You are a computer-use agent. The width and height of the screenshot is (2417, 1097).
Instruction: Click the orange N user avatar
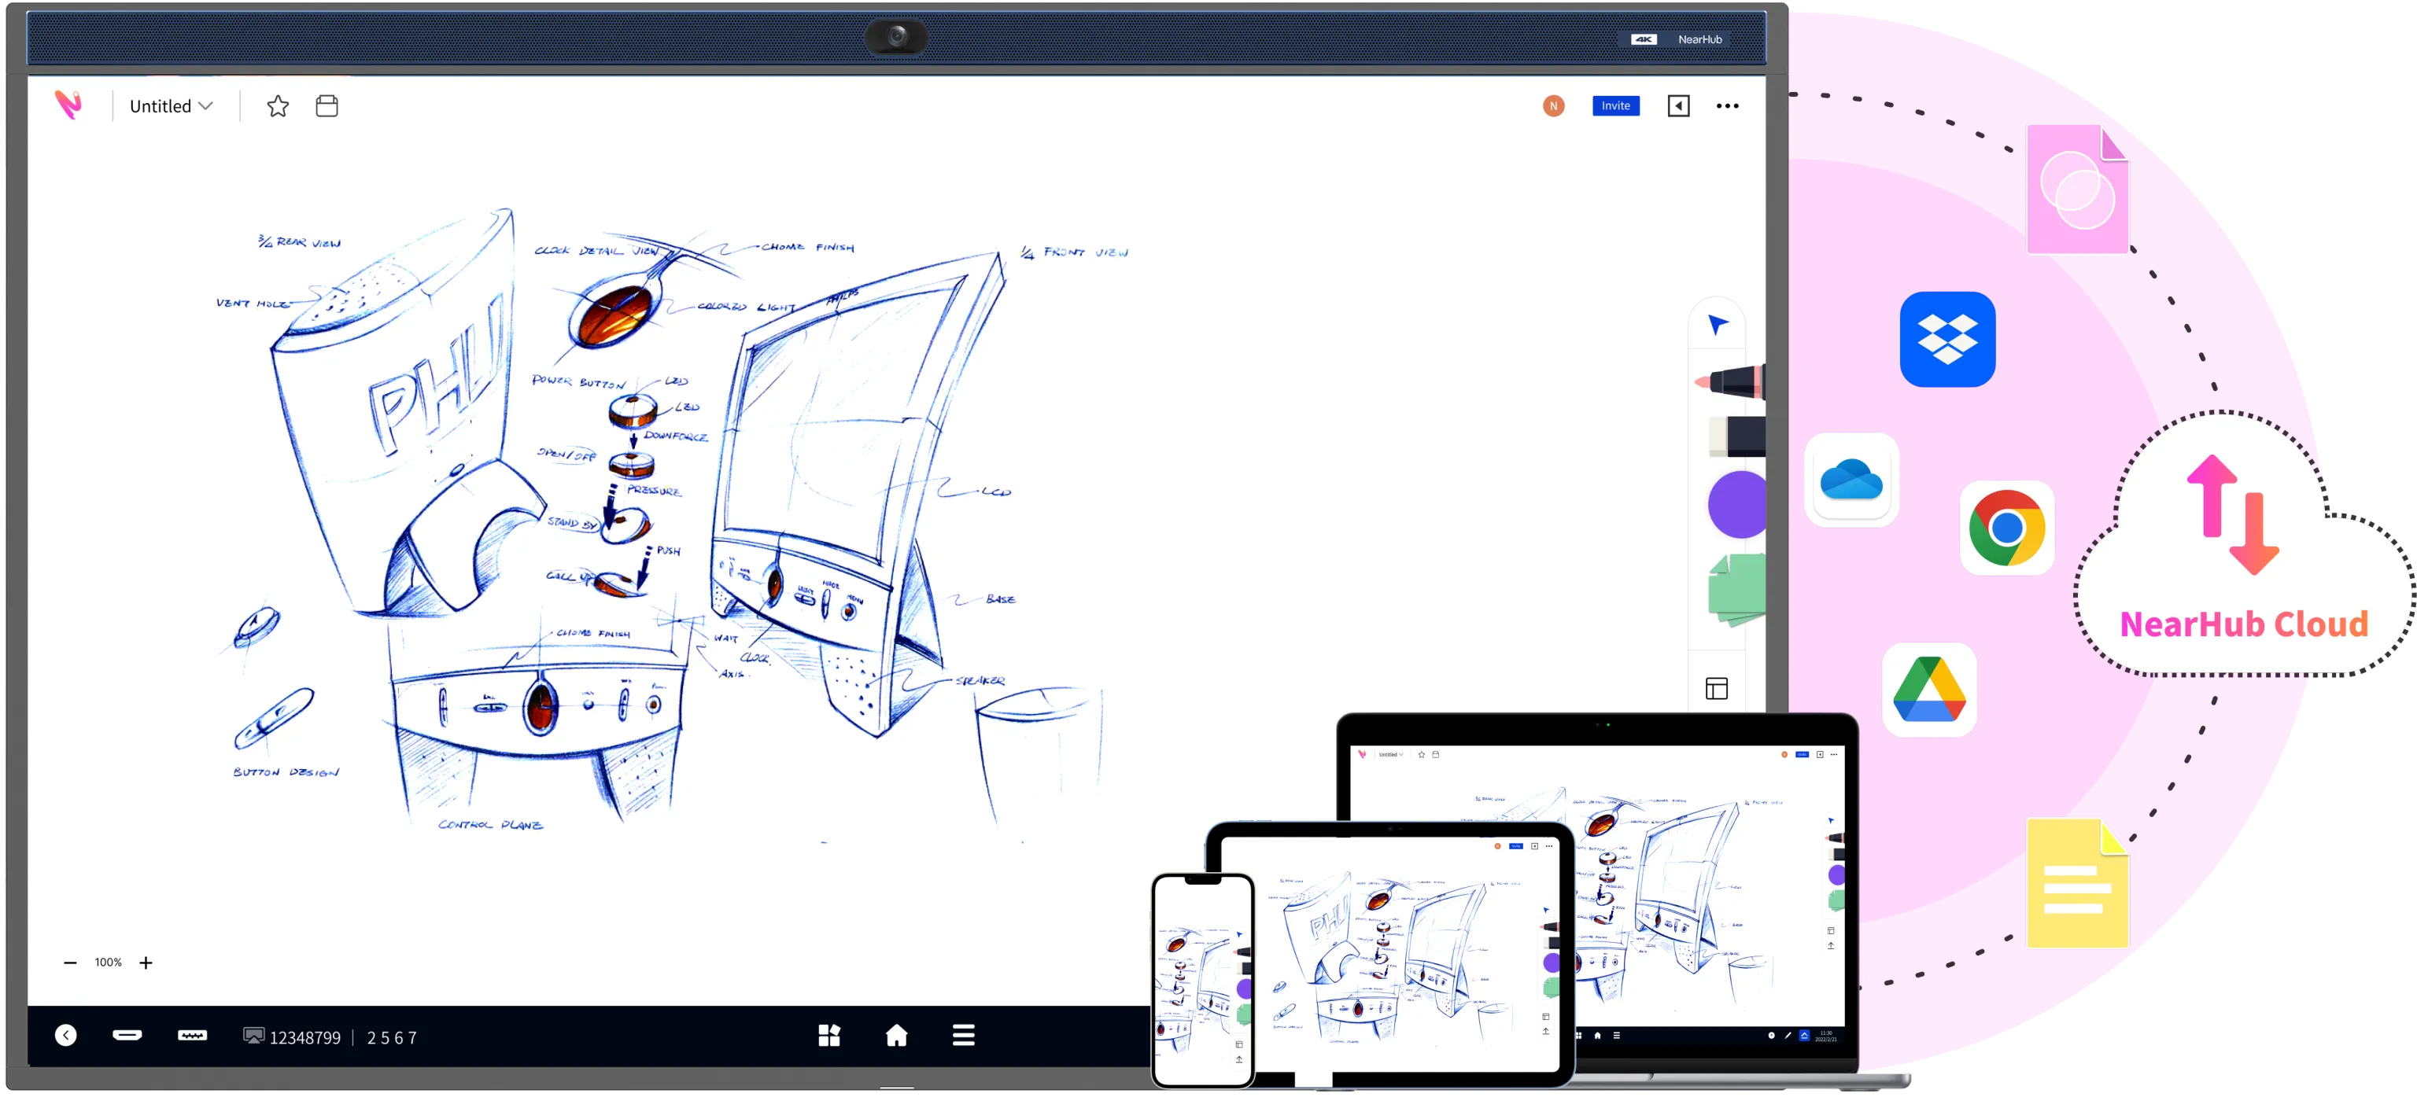click(x=1553, y=106)
